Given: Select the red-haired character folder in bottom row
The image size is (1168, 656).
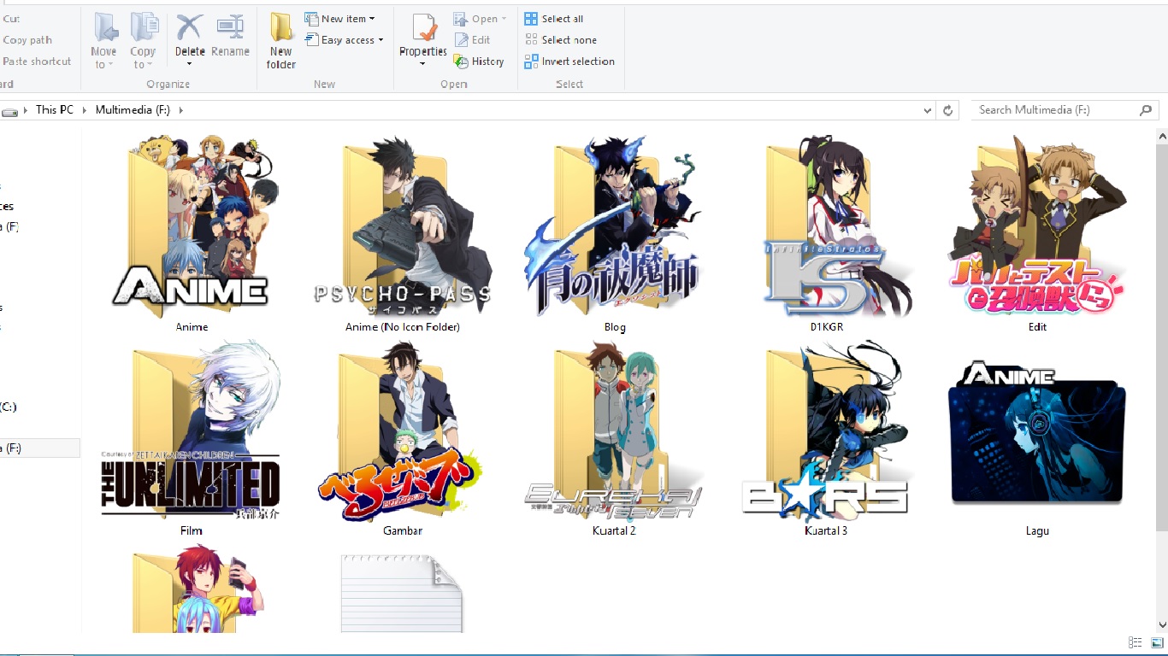Looking at the screenshot, I should tap(198, 589).
